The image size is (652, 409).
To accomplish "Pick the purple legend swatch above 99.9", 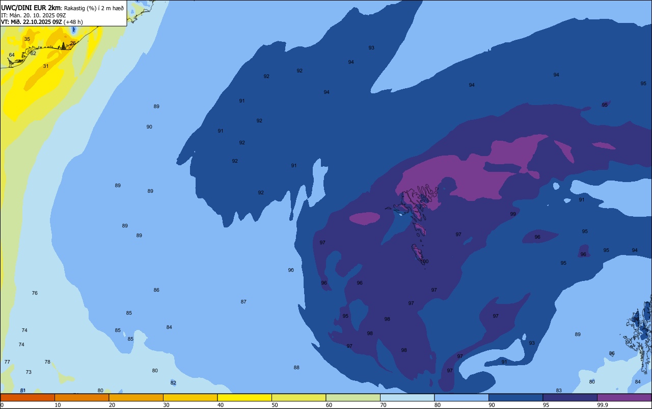I will coord(624,397).
